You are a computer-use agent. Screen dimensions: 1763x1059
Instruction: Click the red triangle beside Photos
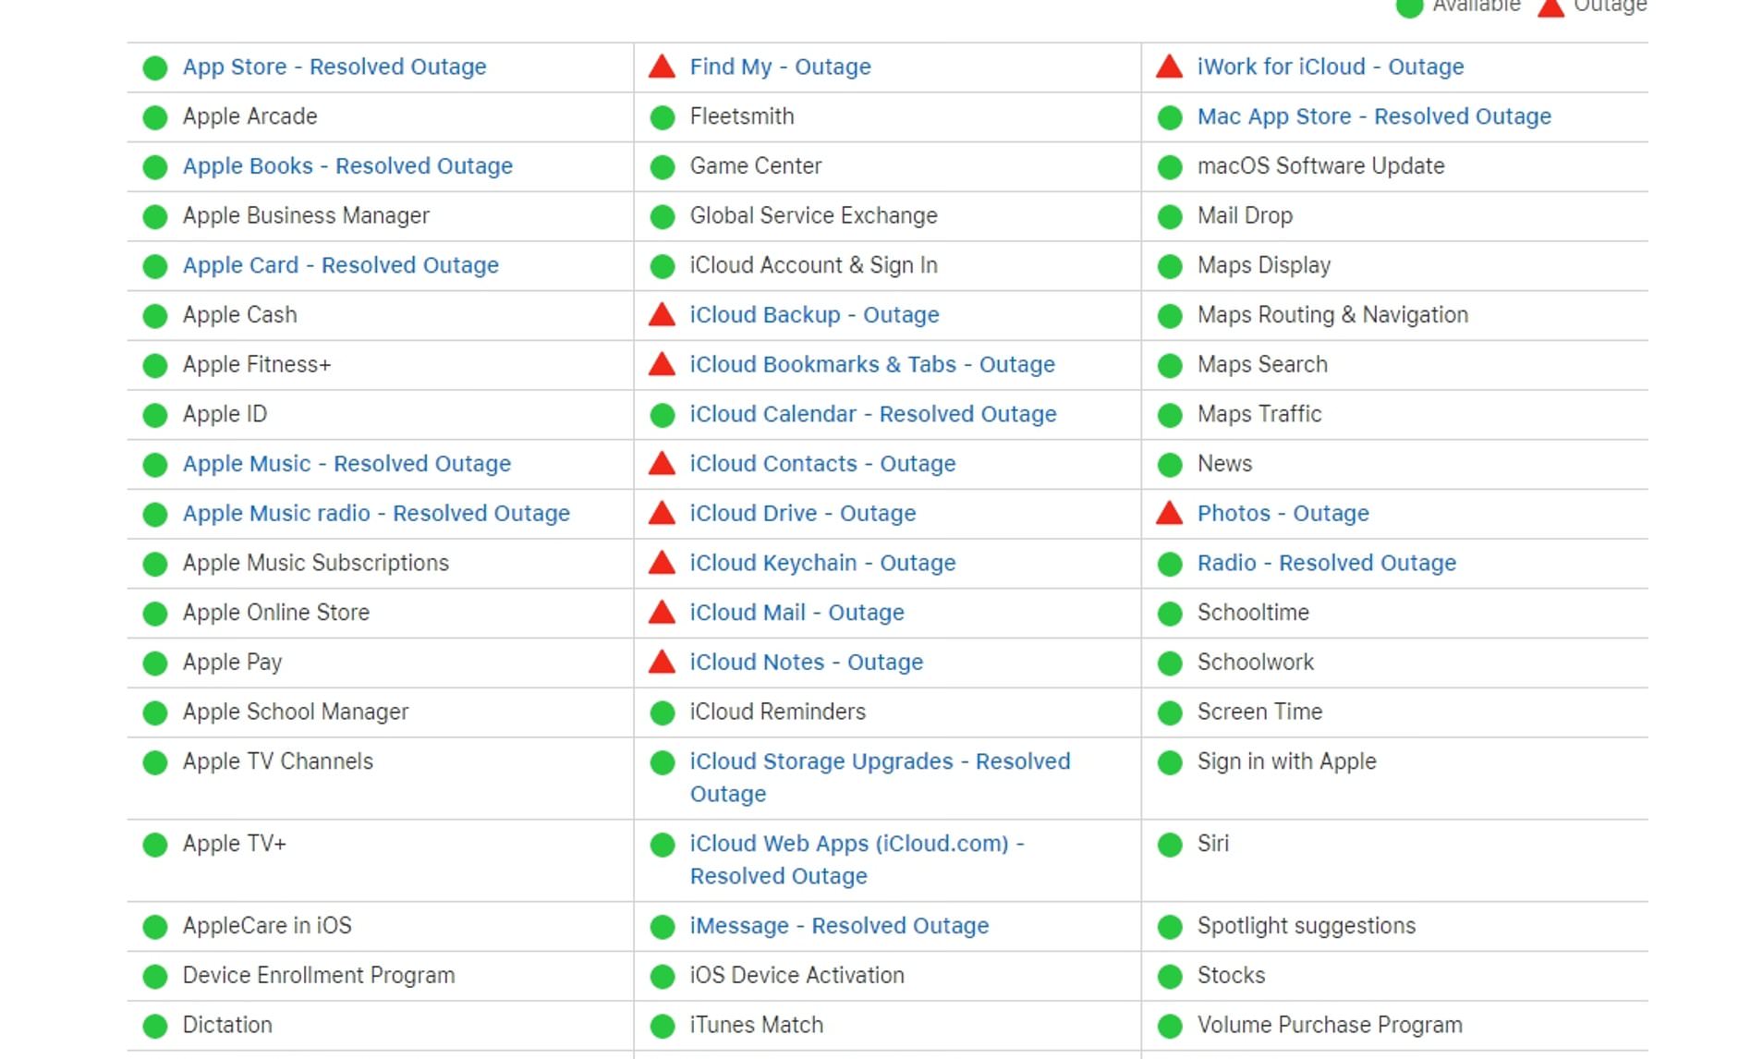1169,513
